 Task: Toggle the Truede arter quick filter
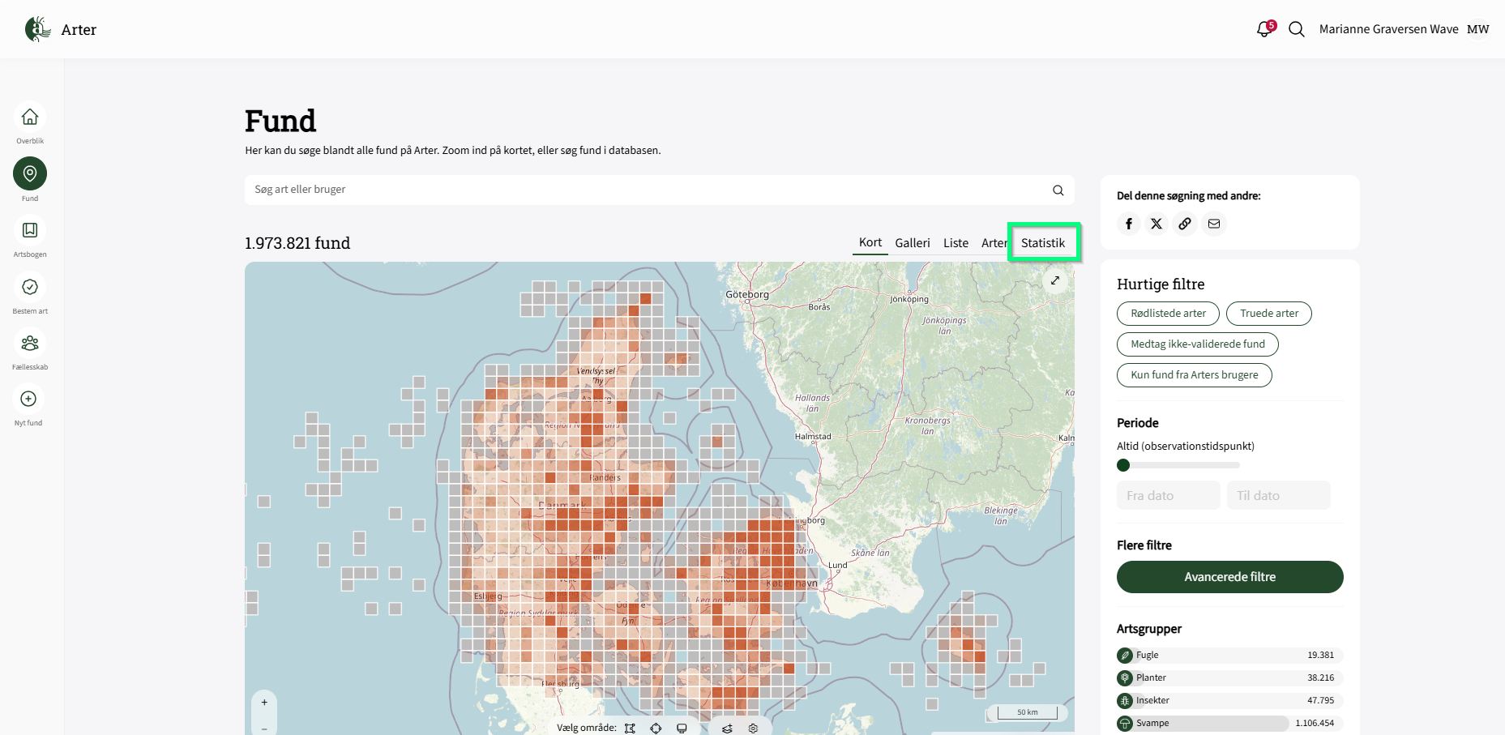tap(1268, 314)
